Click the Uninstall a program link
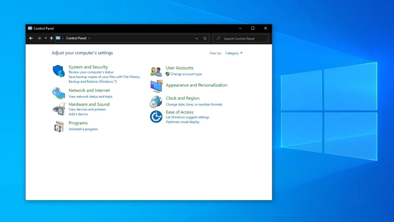The image size is (394, 222). click(x=82, y=129)
